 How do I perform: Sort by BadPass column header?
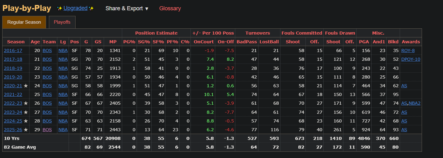click(x=246, y=42)
